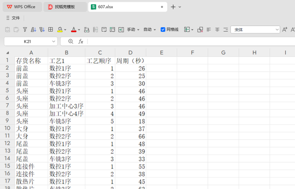This screenshot has width=295, height=189.
Task: Click cell 大身 in row 10
Action: point(31,129)
